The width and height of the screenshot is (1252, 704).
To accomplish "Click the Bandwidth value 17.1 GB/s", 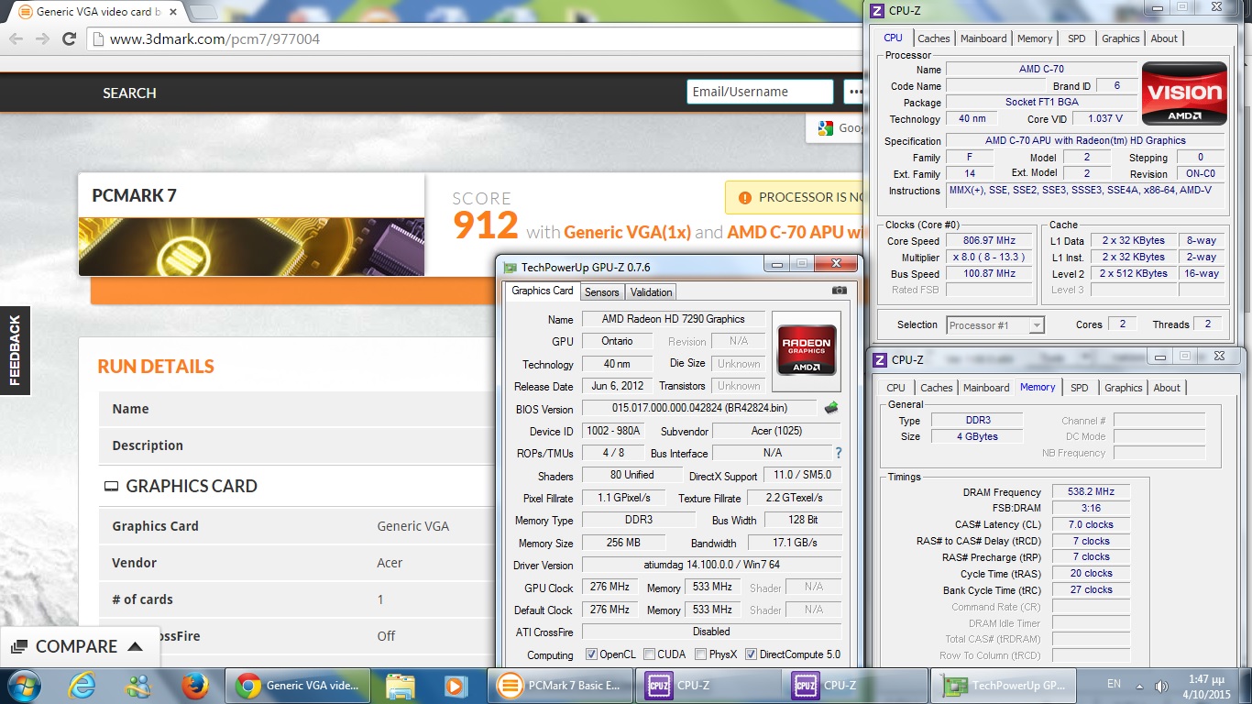I will 795,543.
